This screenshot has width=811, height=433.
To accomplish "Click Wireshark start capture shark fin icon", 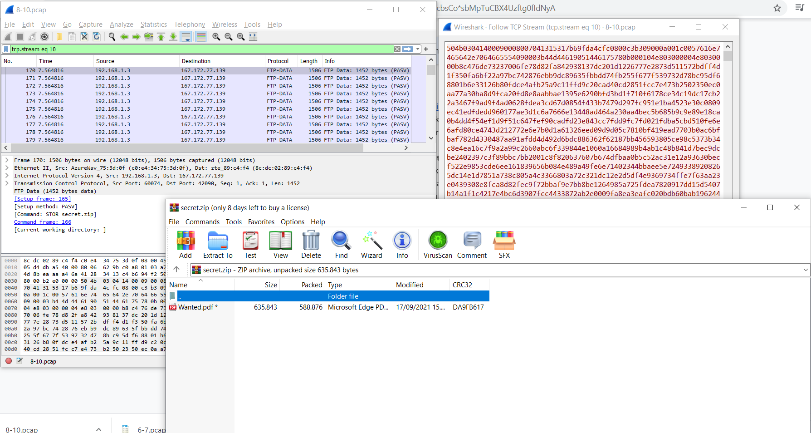I will tap(8, 37).
